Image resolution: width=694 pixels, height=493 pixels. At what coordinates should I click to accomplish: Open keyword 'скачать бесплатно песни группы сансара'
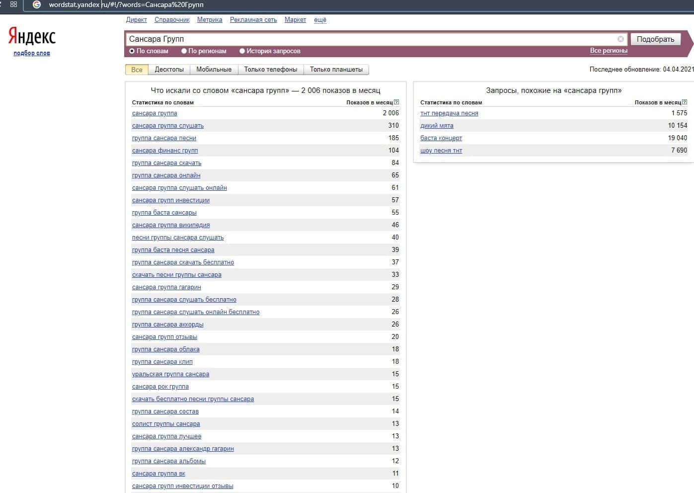point(193,399)
